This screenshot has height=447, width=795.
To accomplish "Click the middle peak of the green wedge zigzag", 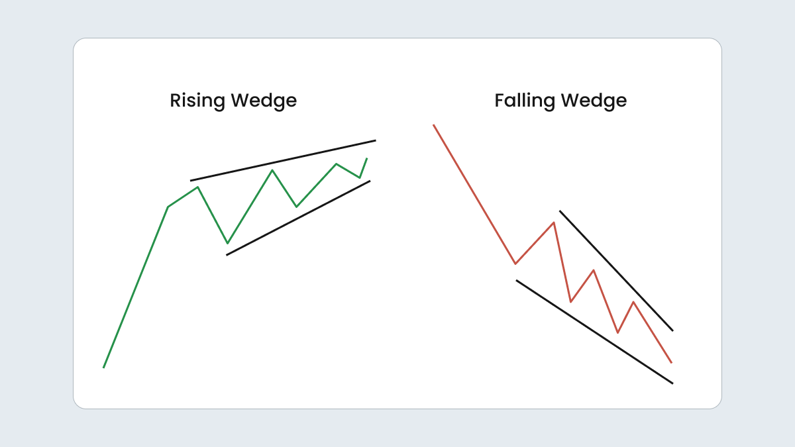I will (x=272, y=170).
